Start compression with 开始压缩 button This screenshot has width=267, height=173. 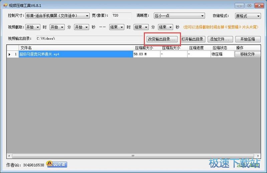pyautogui.click(x=248, y=39)
